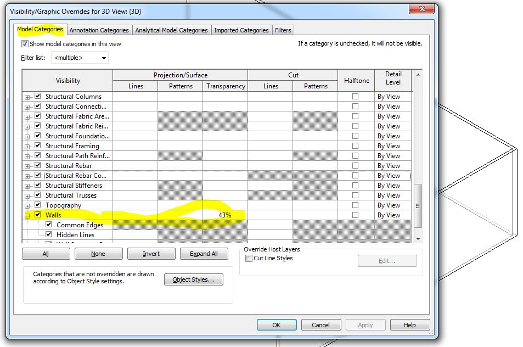This screenshot has width=523, height=347.
Task: Uncheck Structural Columns visibility
Action: point(38,96)
